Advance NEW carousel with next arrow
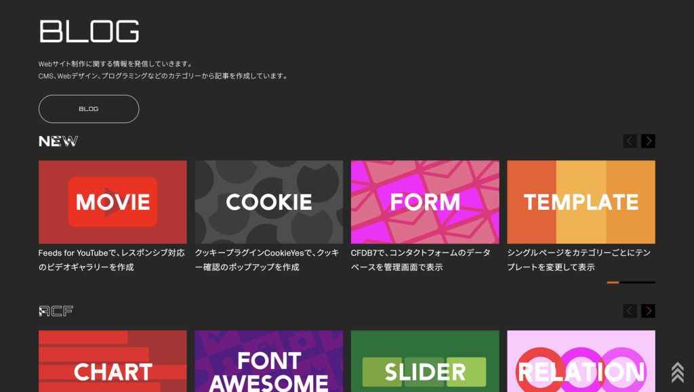Viewport: 694px width, 392px height. click(648, 141)
